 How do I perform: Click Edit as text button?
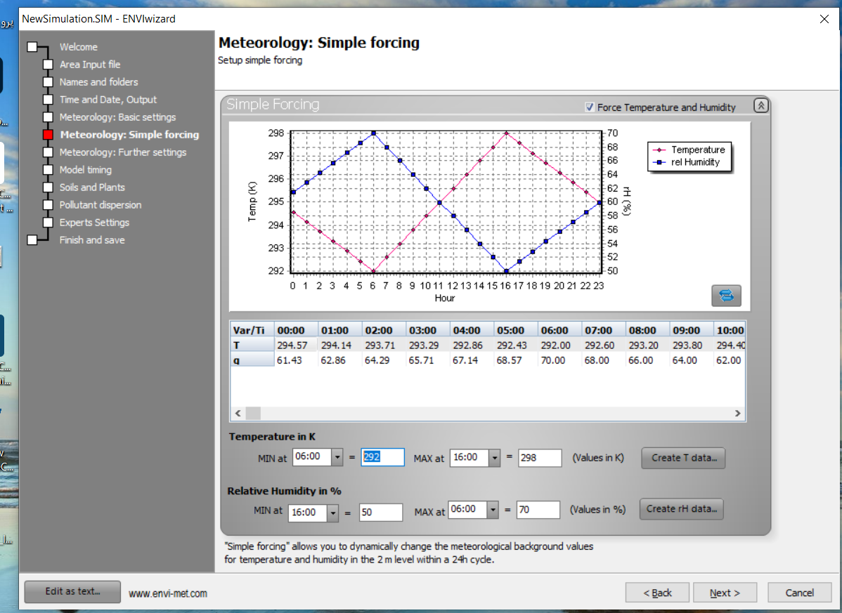pos(72,591)
